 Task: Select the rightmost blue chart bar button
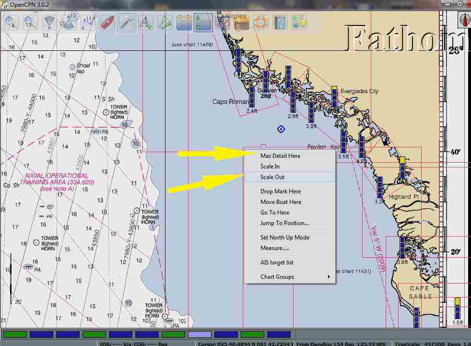point(279,334)
